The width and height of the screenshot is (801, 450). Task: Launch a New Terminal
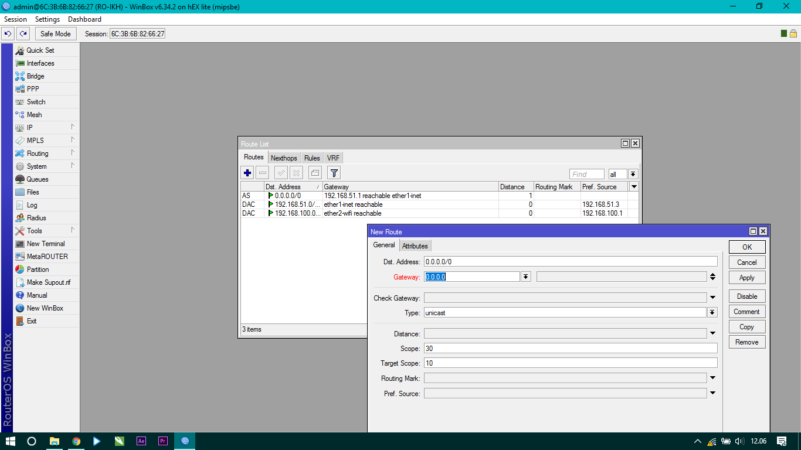[46, 244]
